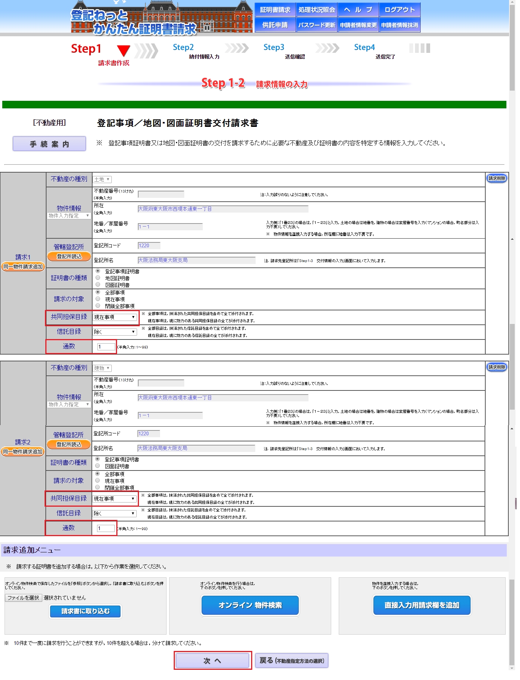This screenshot has width=520, height=680.
Task: Click 通数 input field in 請求2
Action: pyautogui.click(x=106, y=529)
